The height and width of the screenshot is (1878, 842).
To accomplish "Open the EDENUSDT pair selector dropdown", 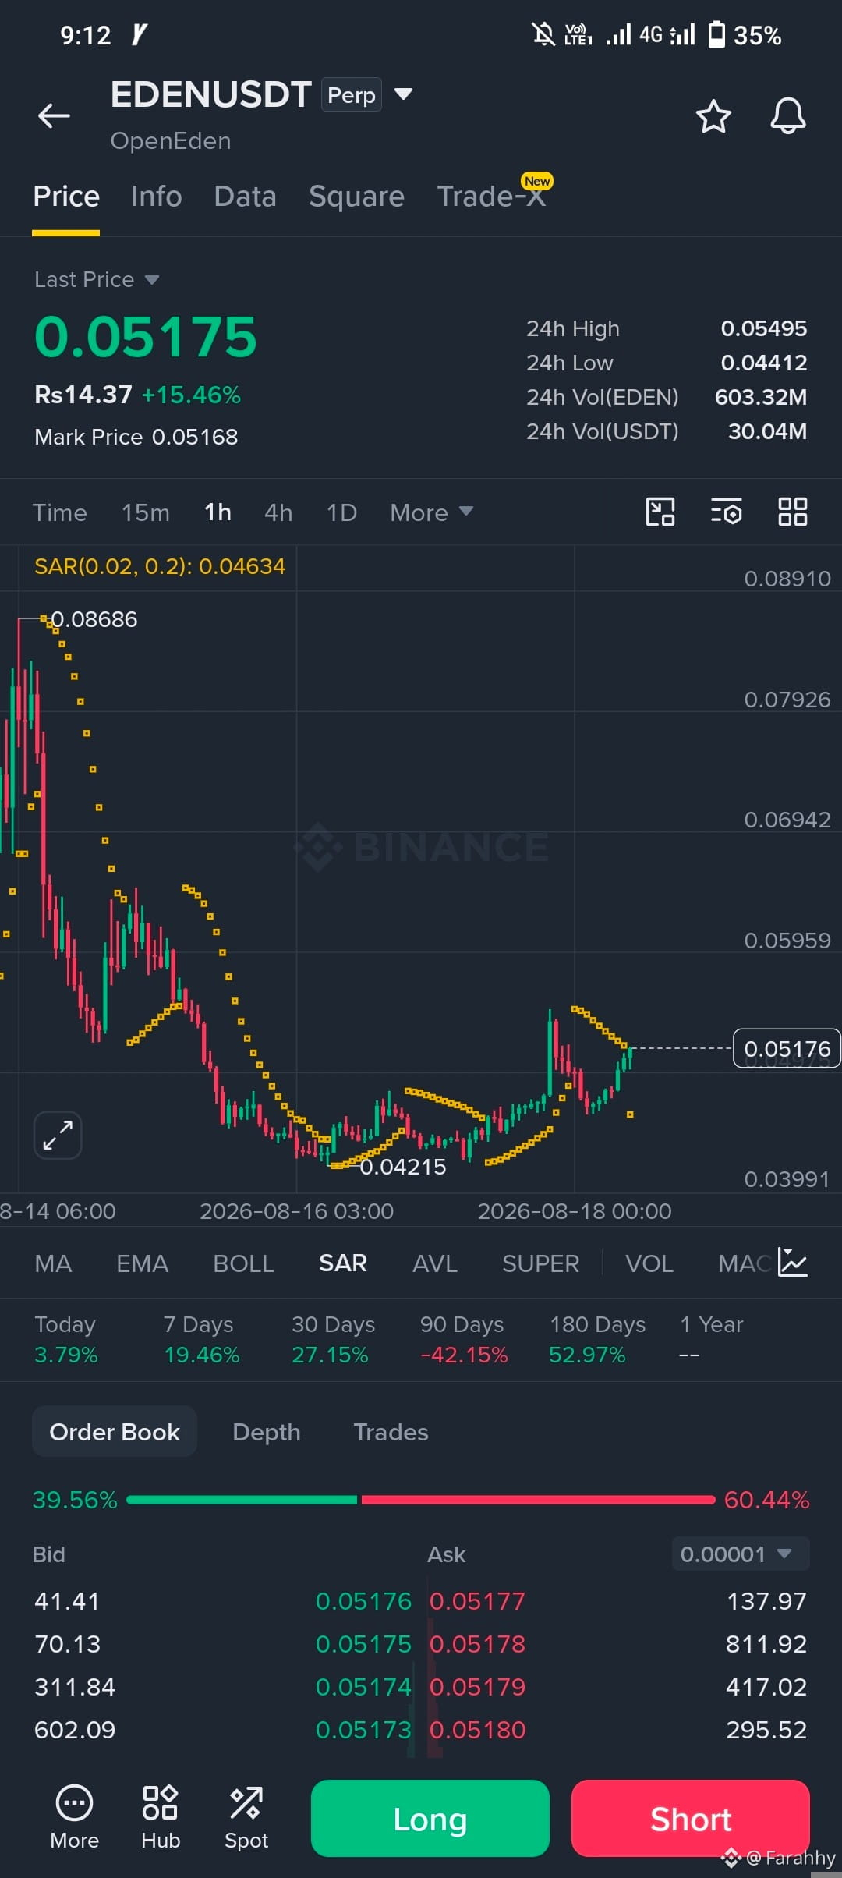I will pos(403,94).
